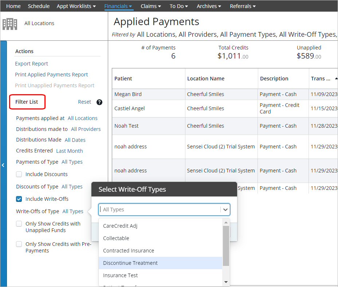Select Contracted Insurance write-off type
The width and height of the screenshot is (338, 287).
pyautogui.click(x=129, y=251)
